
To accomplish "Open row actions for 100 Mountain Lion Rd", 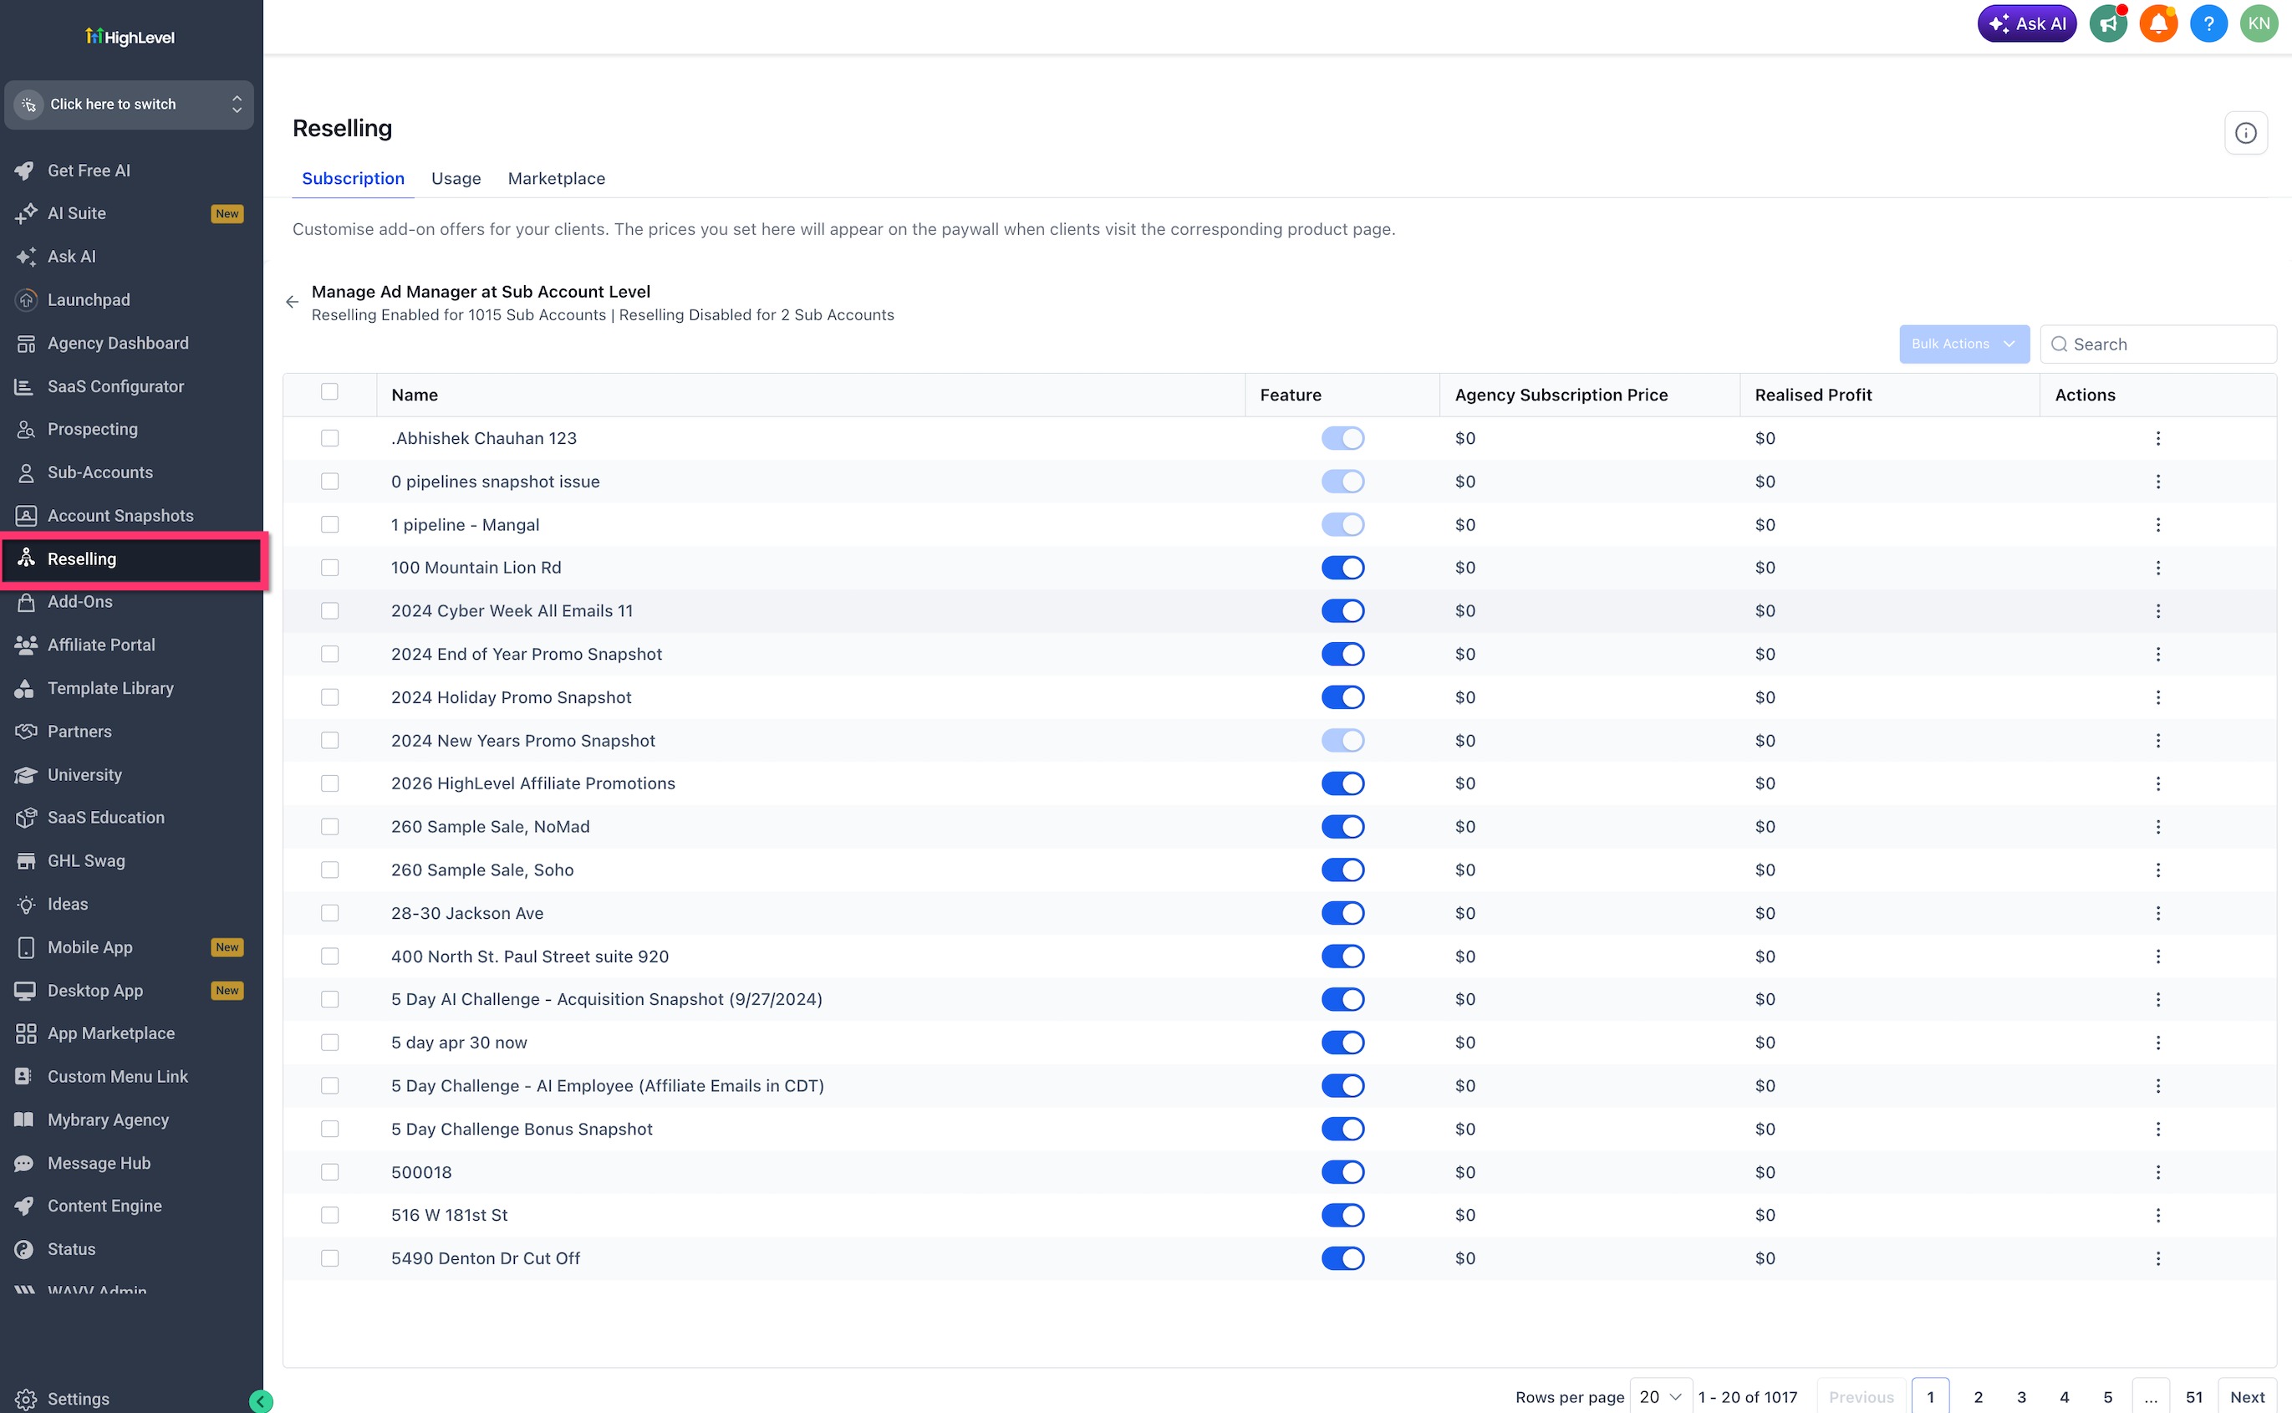I will pyautogui.click(x=2157, y=567).
